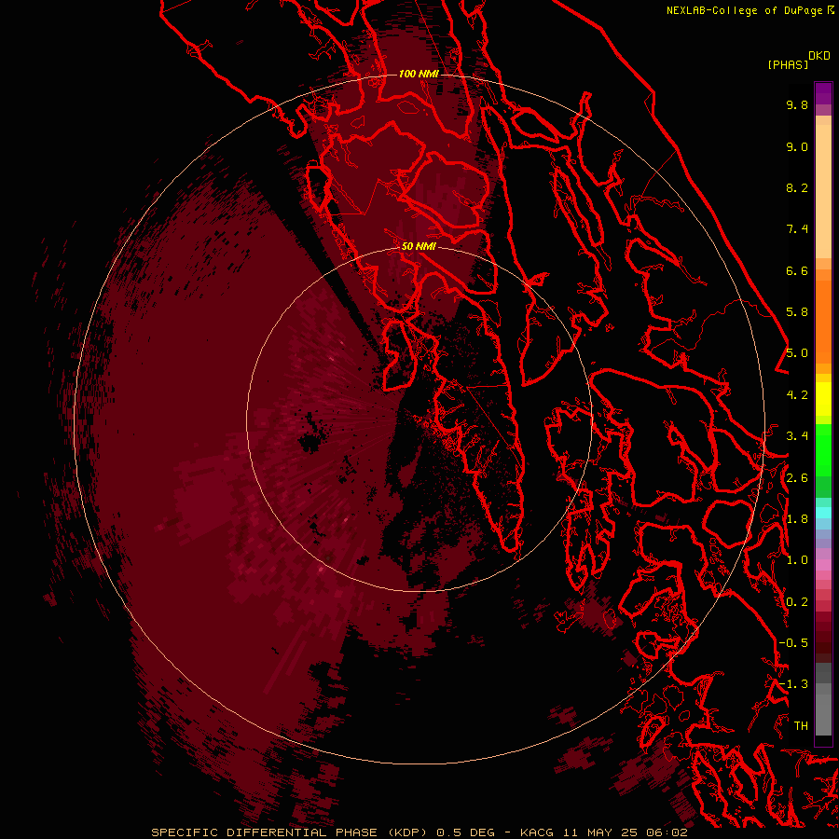This screenshot has height=839, width=839.
Task: Click the Specific Differential Phase caption at bottom
Action: [x=419, y=832]
